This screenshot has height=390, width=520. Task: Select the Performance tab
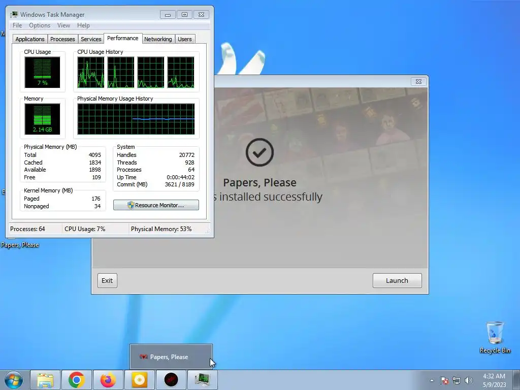123,38
